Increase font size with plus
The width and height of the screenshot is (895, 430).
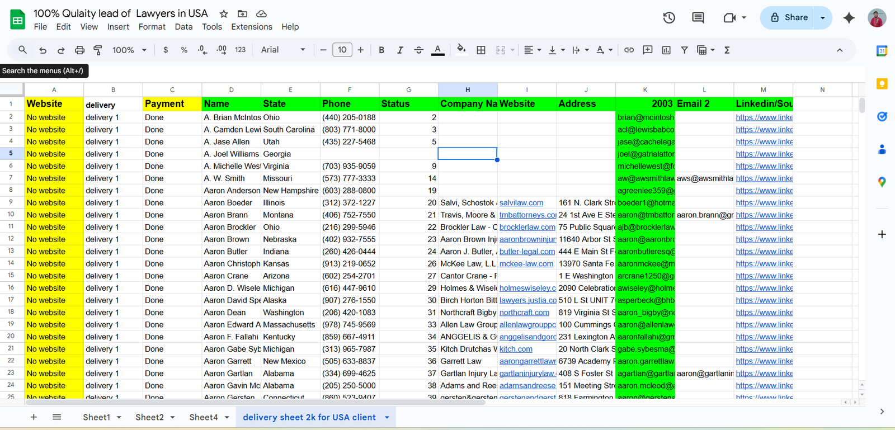pyautogui.click(x=361, y=50)
